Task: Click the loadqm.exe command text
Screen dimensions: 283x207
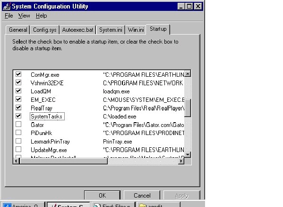Action: 116,91
